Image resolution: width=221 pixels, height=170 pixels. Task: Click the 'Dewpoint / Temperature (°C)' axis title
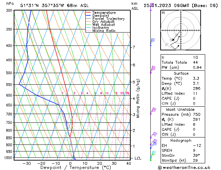[76, 168]
